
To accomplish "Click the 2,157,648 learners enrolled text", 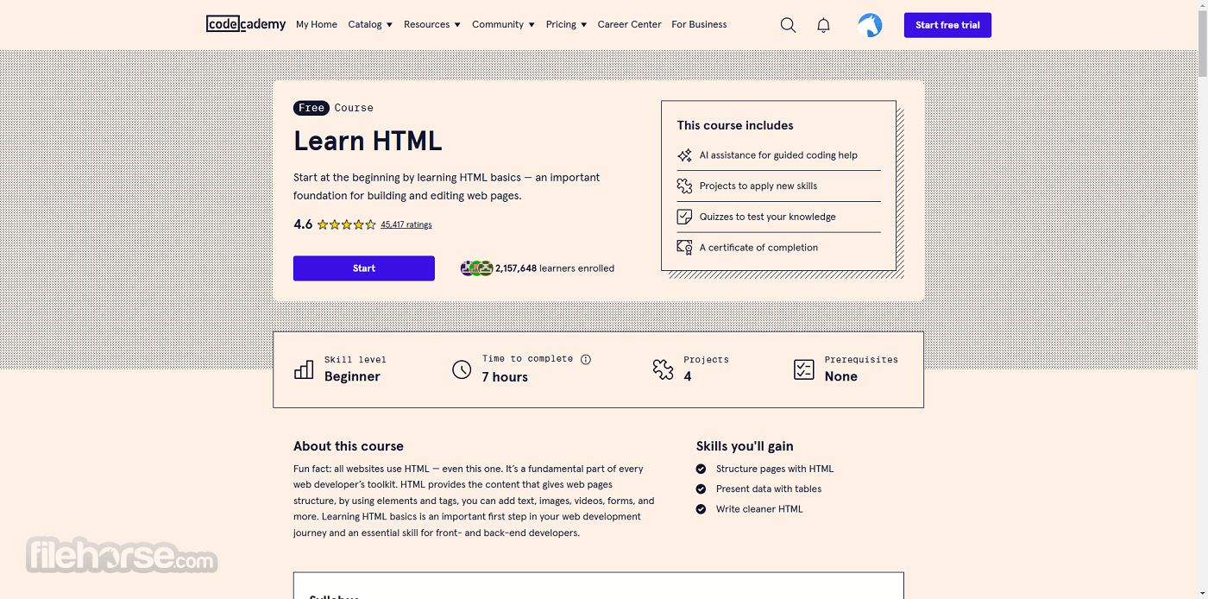I will click(x=555, y=268).
